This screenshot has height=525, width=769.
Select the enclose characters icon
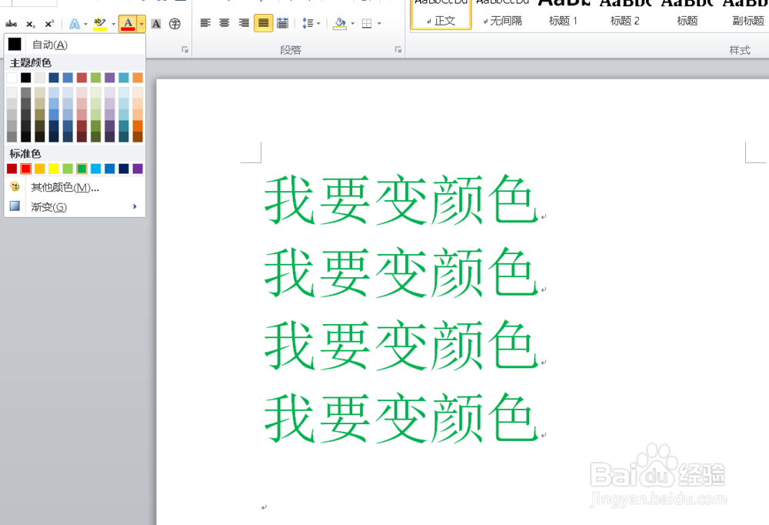pyautogui.click(x=175, y=23)
